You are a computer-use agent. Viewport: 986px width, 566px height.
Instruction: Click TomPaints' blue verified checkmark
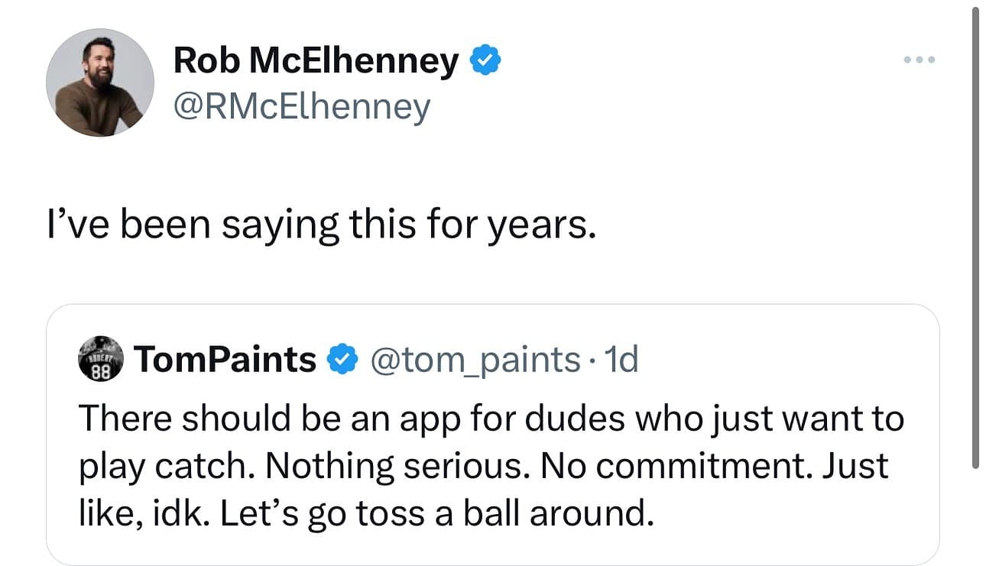pyautogui.click(x=345, y=358)
